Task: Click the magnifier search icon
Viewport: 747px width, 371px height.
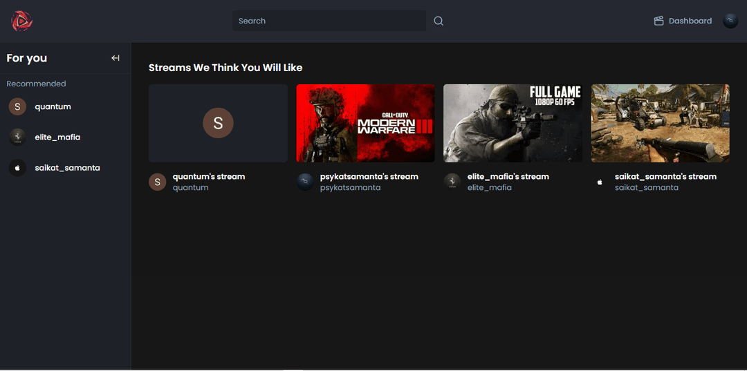Action: tap(439, 21)
